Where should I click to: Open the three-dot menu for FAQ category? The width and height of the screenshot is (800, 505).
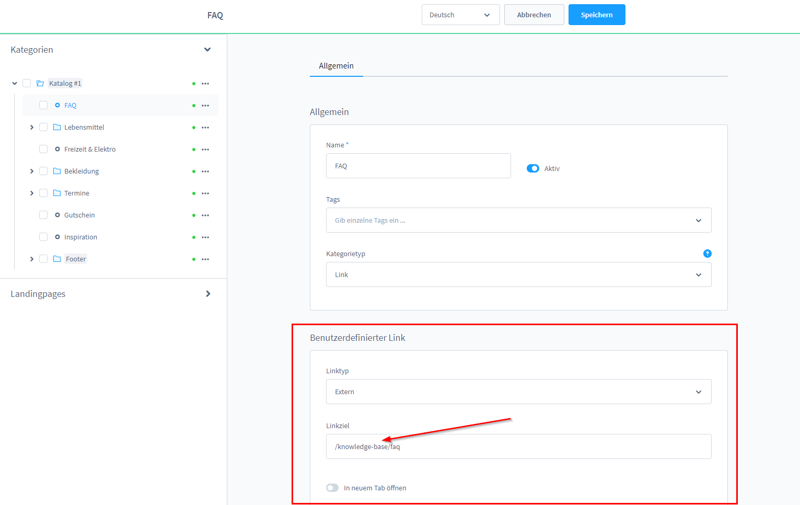click(x=205, y=106)
